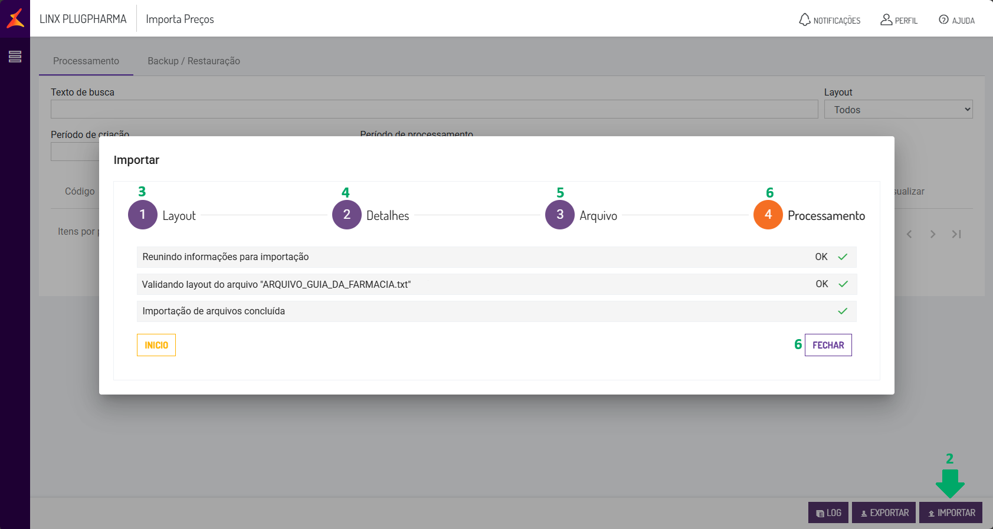Select step 4 Processamento circle
Viewport: 993px width, 529px height.
(x=768, y=215)
